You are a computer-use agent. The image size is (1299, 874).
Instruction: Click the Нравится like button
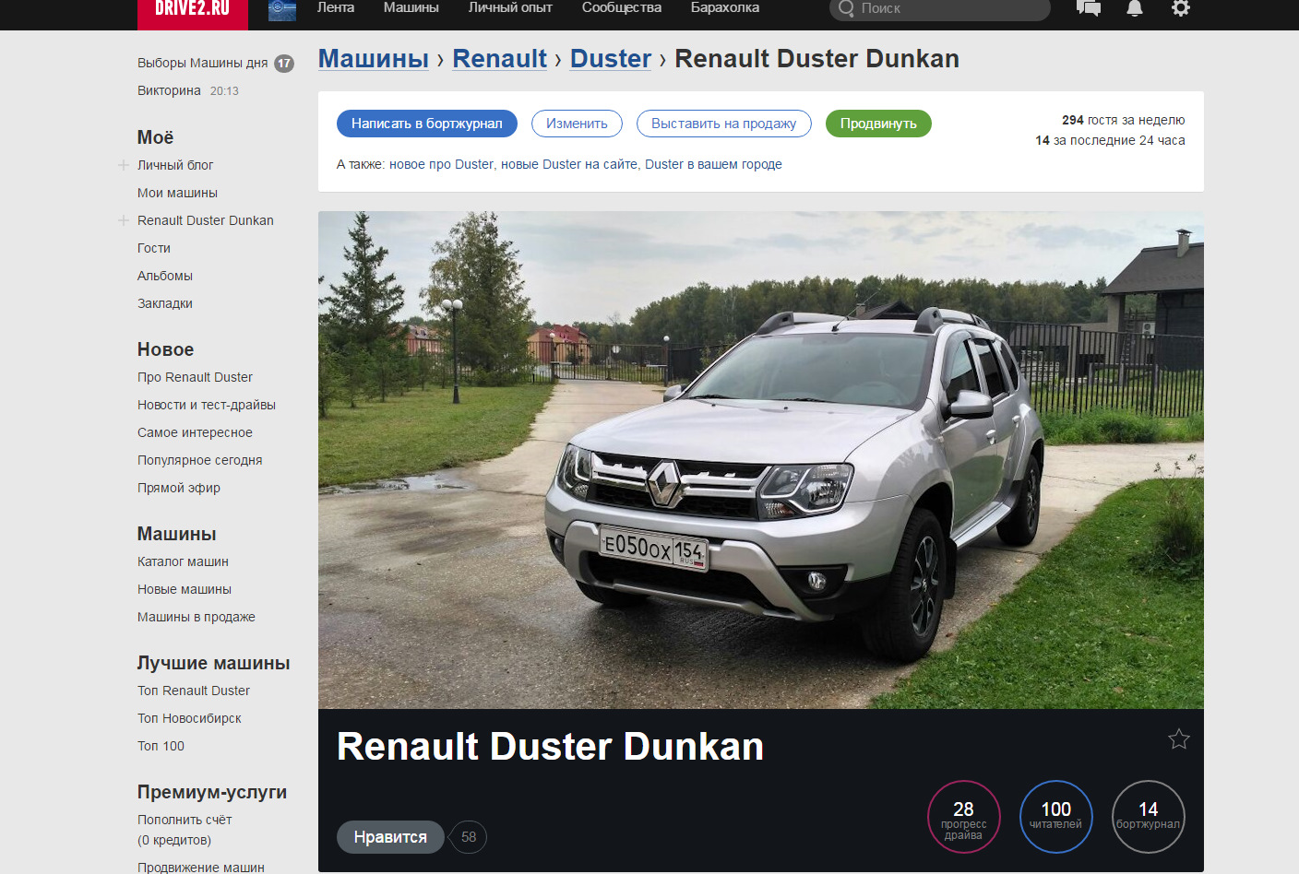pos(390,837)
